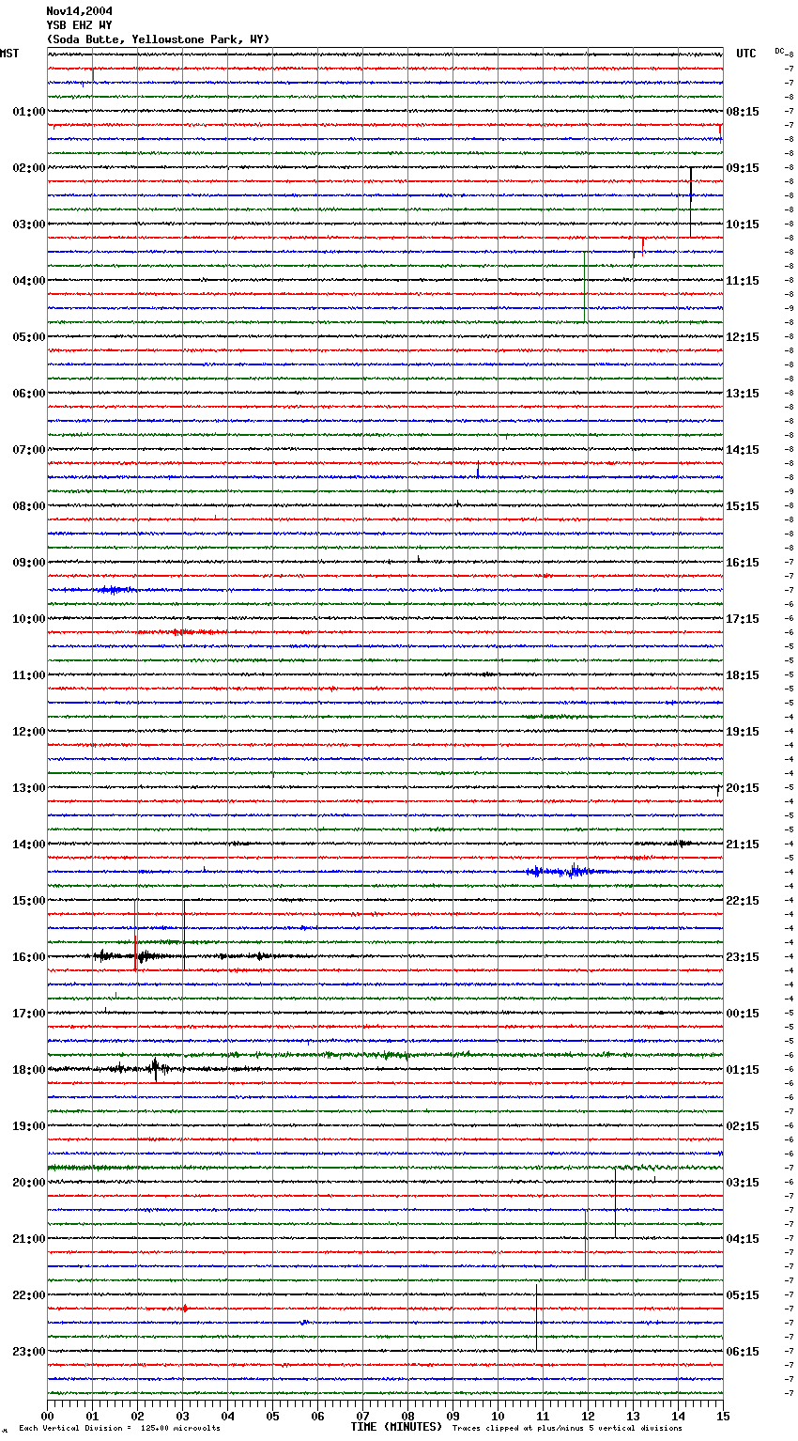Select the 12:00 MST time label
798x1441 pixels.
tap(29, 732)
